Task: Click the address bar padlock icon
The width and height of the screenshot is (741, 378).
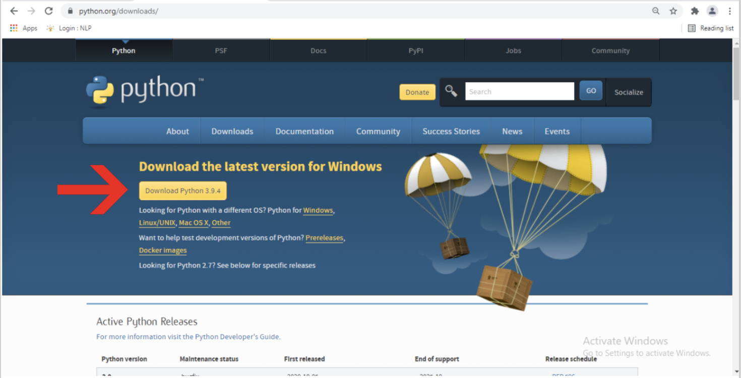Action: tap(70, 11)
